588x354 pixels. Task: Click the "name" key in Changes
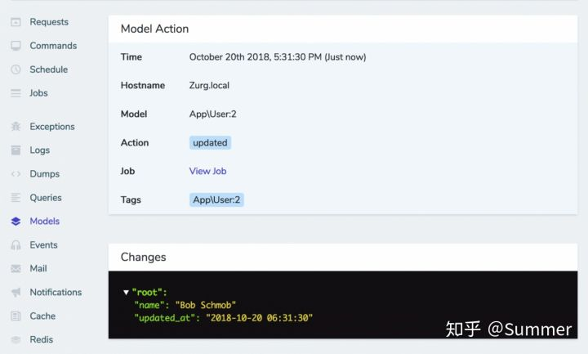point(149,305)
